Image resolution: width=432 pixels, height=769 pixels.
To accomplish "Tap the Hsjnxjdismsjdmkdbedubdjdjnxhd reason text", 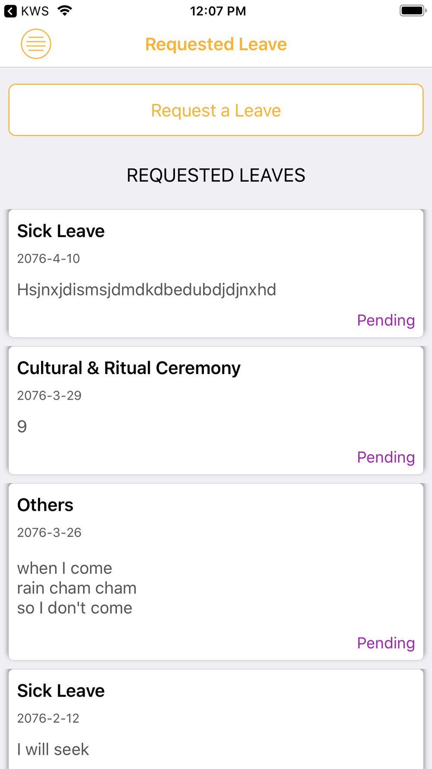I will pyautogui.click(x=146, y=290).
